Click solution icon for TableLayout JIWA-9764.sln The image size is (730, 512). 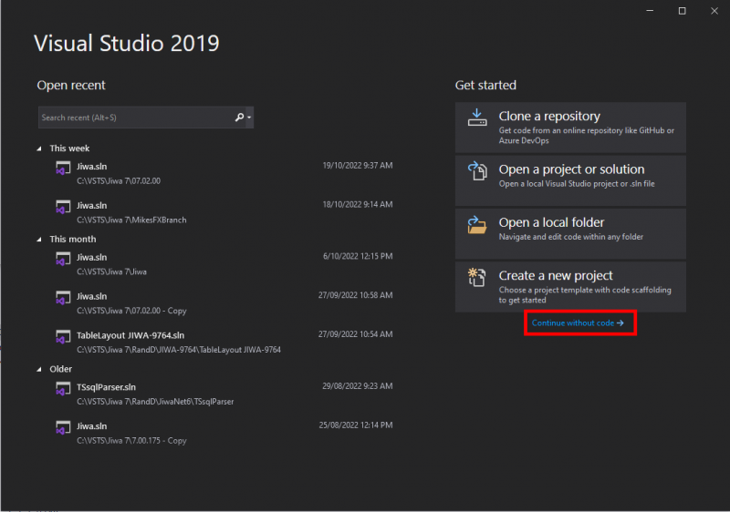point(62,337)
